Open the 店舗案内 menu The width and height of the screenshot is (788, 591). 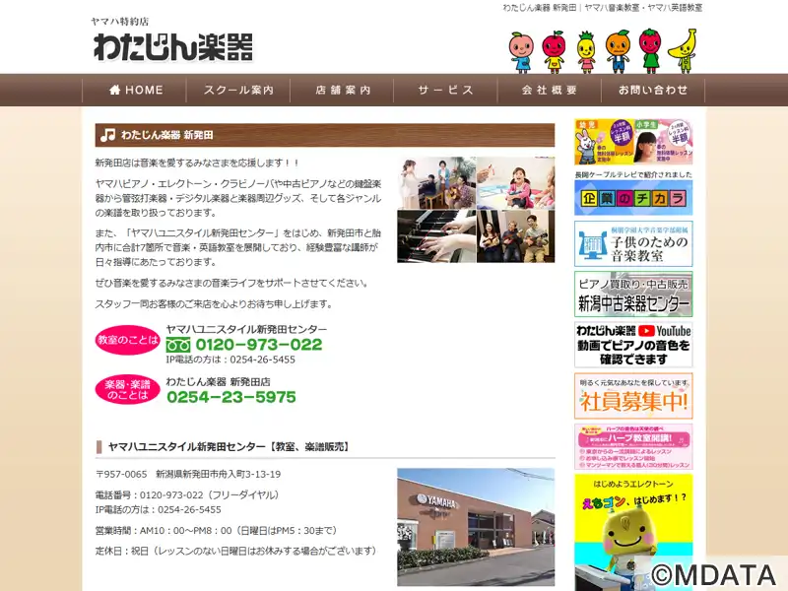click(342, 90)
